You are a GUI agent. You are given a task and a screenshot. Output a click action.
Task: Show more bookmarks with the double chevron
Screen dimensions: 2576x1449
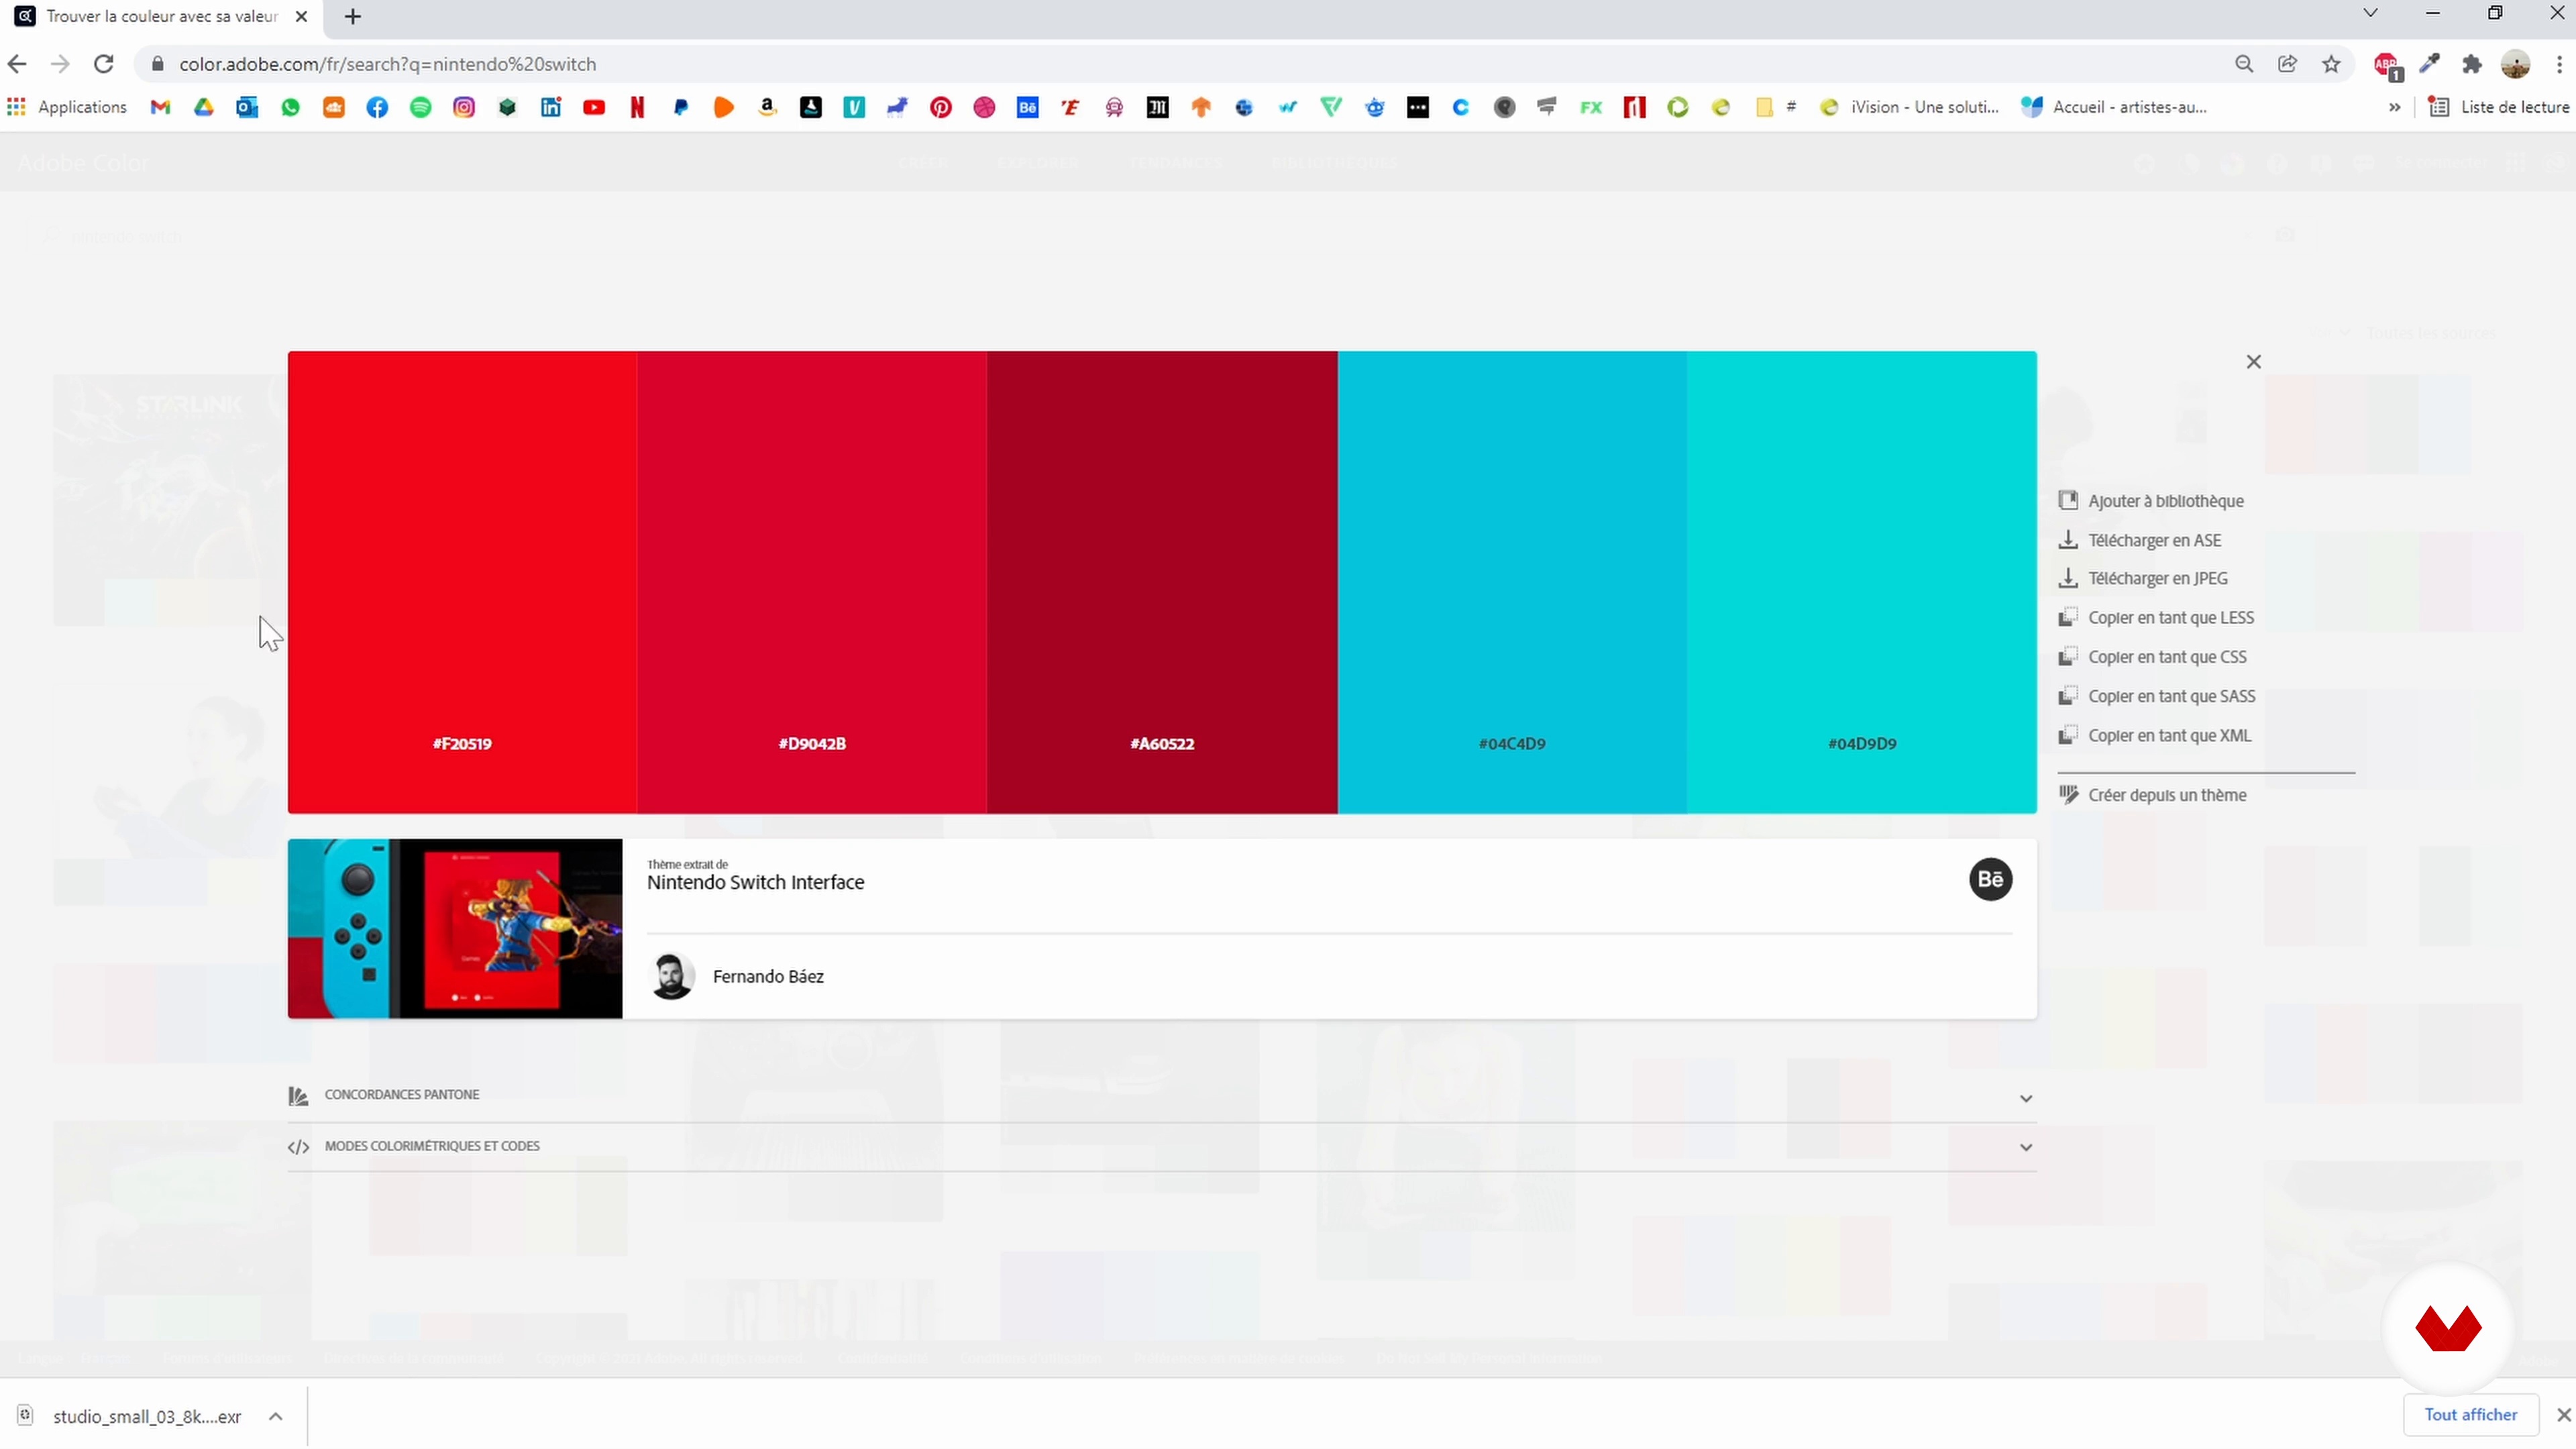coord(2395,107)
